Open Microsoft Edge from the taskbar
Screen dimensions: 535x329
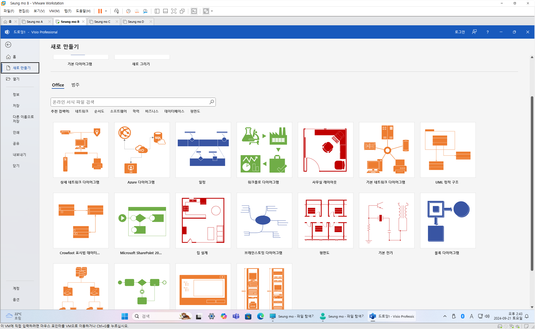pyautogui.click(x=260, y=316)
